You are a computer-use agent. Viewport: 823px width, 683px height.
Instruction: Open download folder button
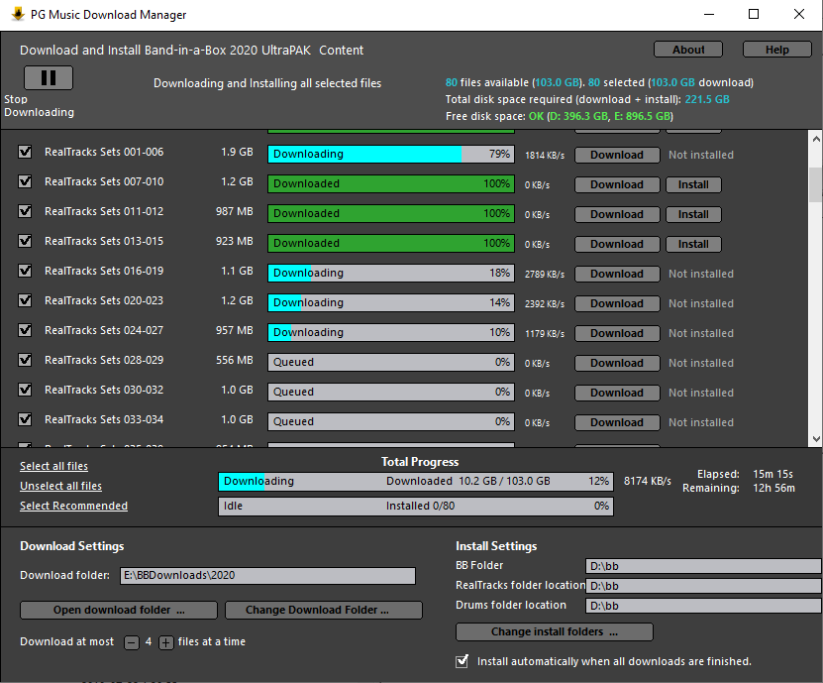point(119,610)
